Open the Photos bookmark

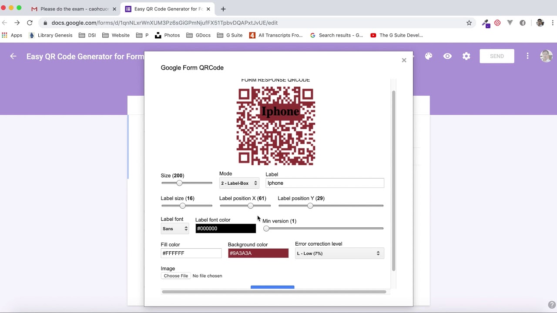click(x=167, y=35)
